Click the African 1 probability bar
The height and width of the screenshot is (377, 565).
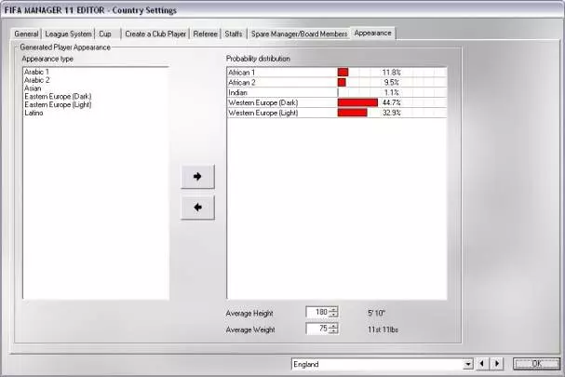coord(343,72)
